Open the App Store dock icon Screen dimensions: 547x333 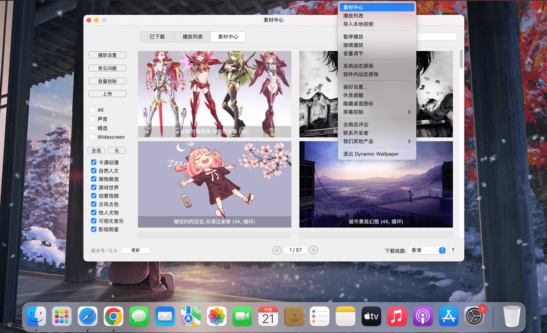point(448,316)
